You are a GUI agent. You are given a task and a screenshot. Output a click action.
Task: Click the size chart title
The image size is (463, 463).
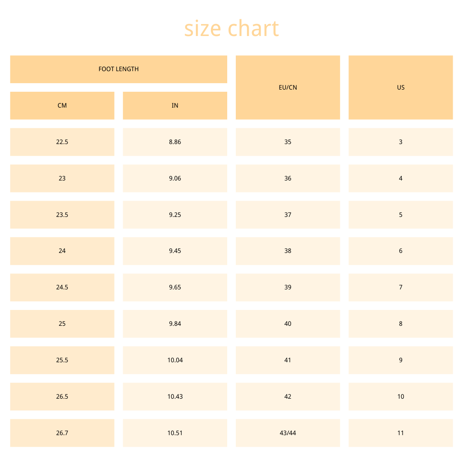231,29
